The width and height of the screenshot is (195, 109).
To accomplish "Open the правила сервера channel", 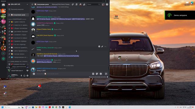I will point(18,41).
